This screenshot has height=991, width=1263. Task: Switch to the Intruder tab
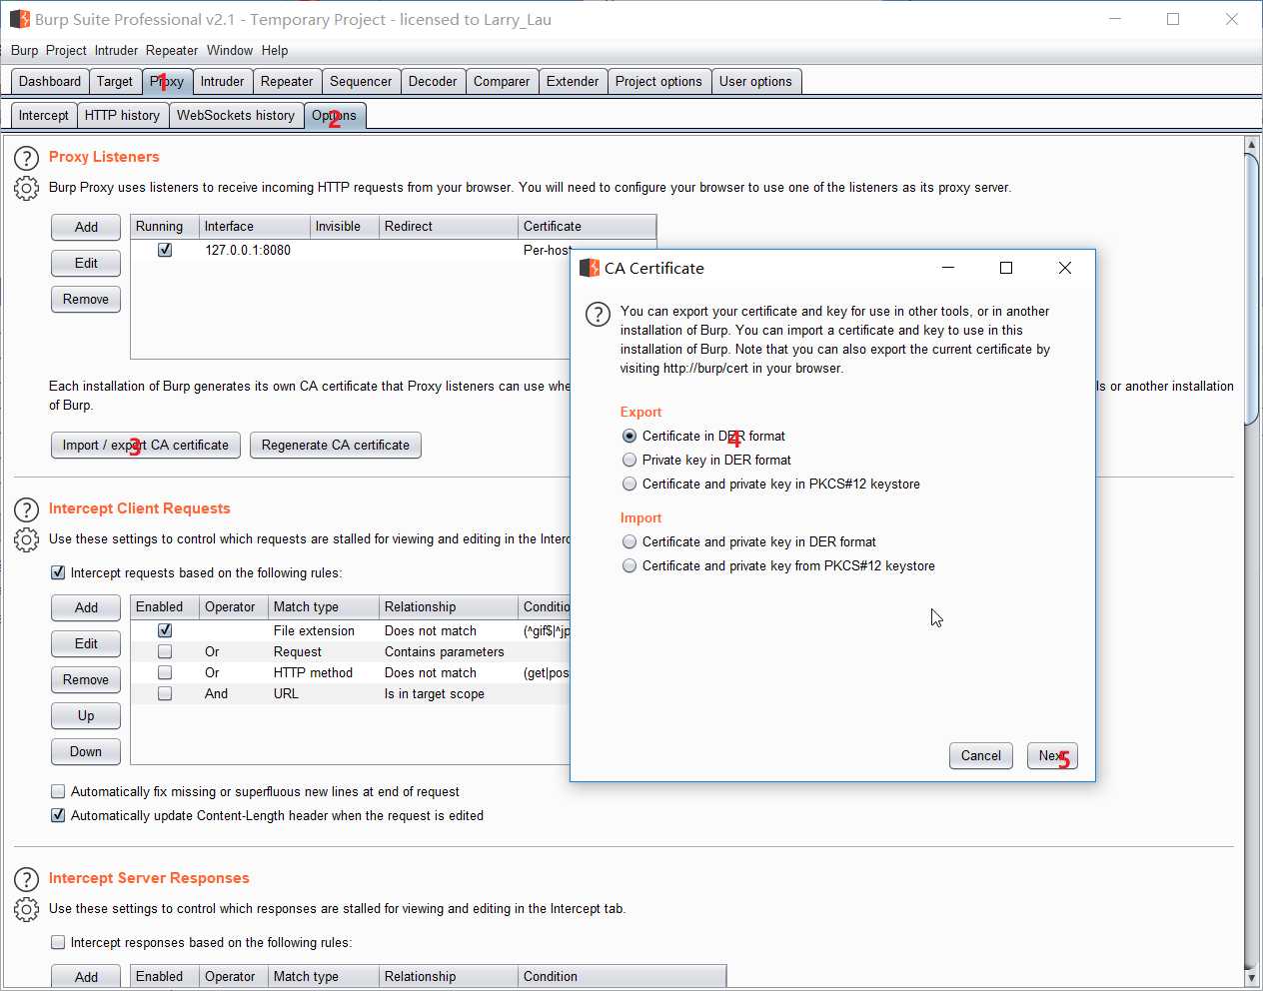222,81
